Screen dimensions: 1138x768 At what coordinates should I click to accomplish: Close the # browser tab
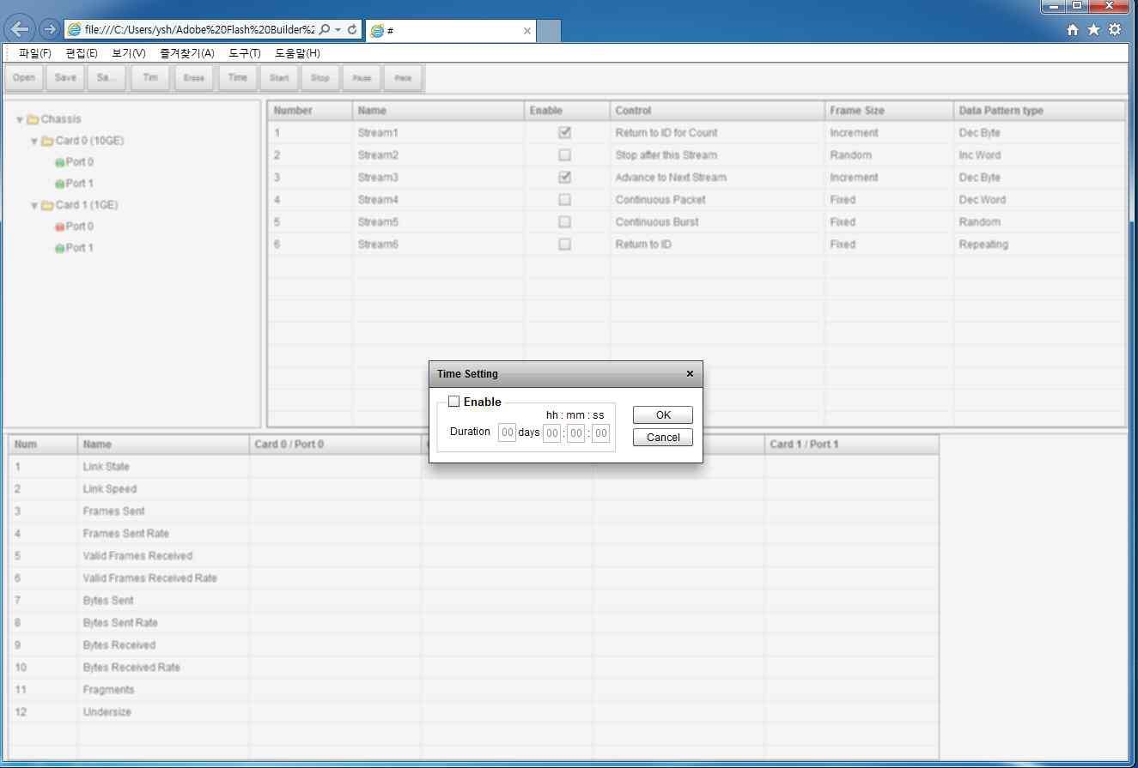pyautogui.click(x=527, y=31)
